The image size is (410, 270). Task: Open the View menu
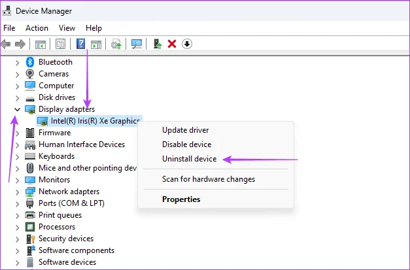(x=67, y=28)
